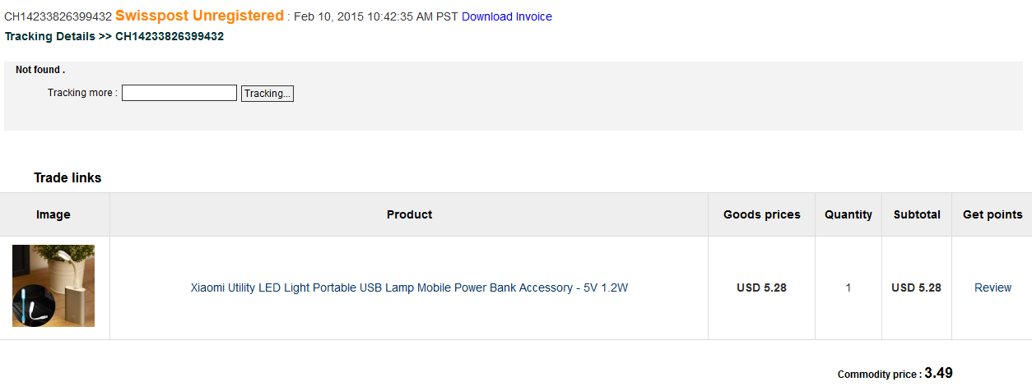Click the Trade links section heading
Screen dimensions: 1032x391
(x=67, y=177)
